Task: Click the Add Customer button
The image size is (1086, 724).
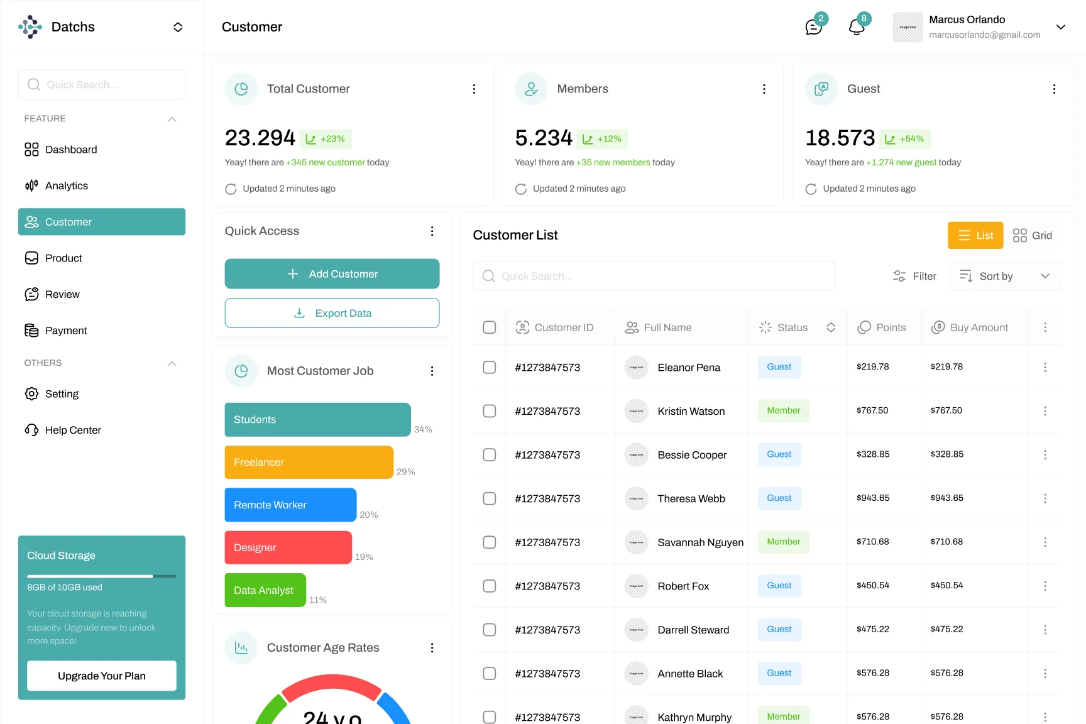Action: [x=332, y=273]
